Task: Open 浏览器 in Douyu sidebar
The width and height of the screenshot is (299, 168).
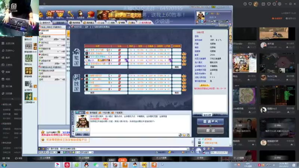Action: 7,93
